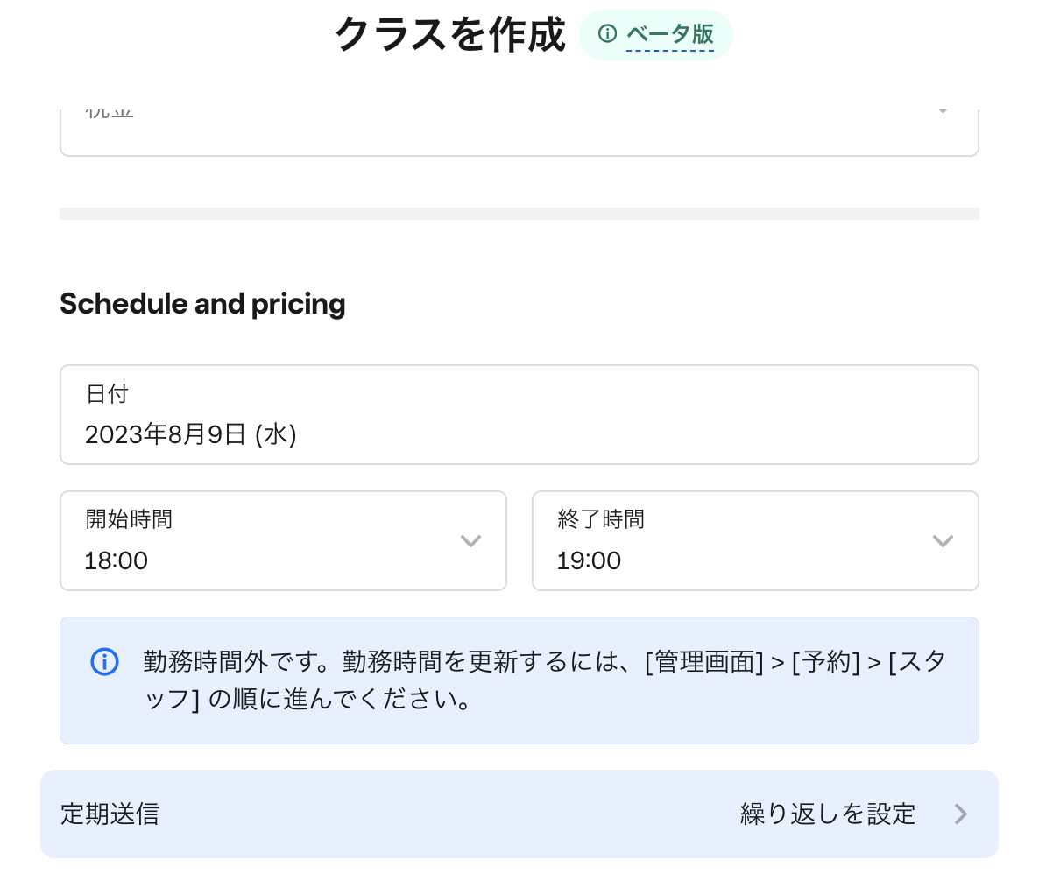Click the blue info icon in the notice

pyautogui.click(x=104, y=662)
